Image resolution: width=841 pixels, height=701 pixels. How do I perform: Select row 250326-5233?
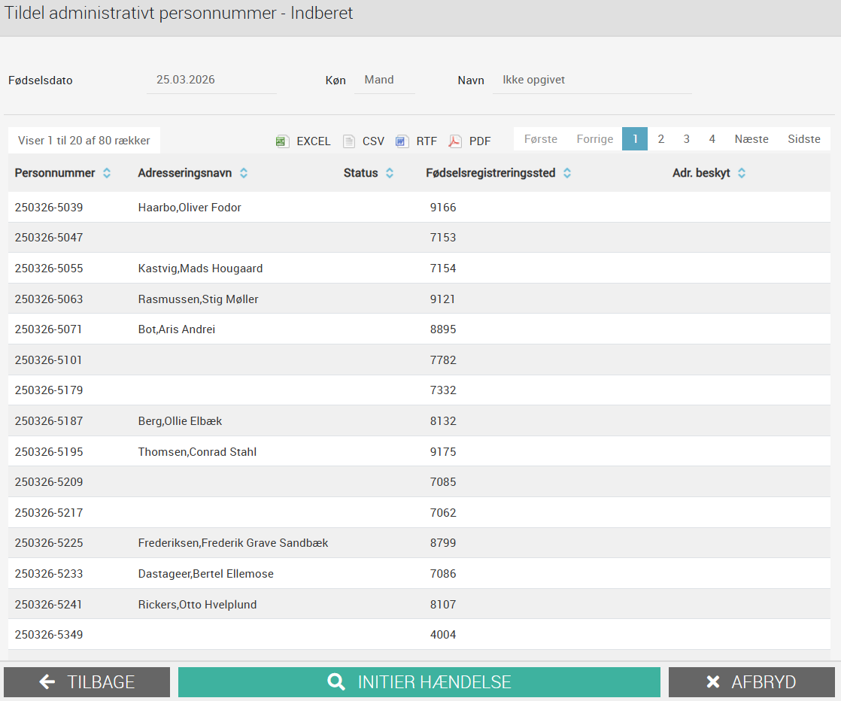(x=420, y=573)
